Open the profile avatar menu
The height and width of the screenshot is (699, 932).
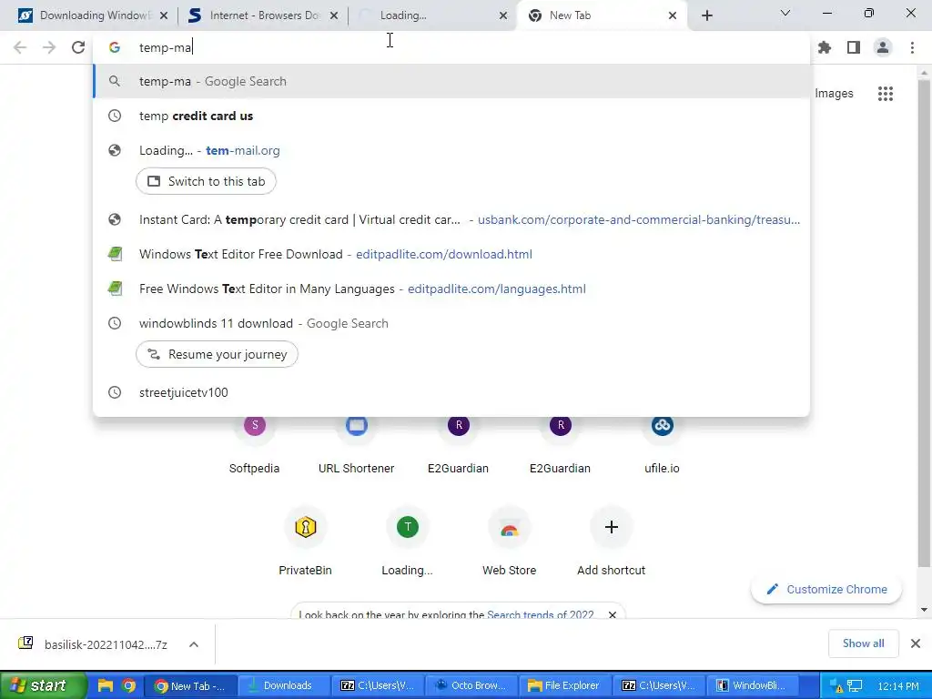coord(883,47)
